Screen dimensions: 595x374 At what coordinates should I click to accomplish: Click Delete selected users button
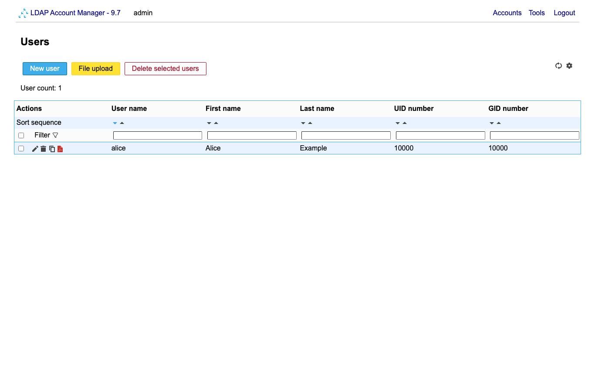(x=166, y=69)
